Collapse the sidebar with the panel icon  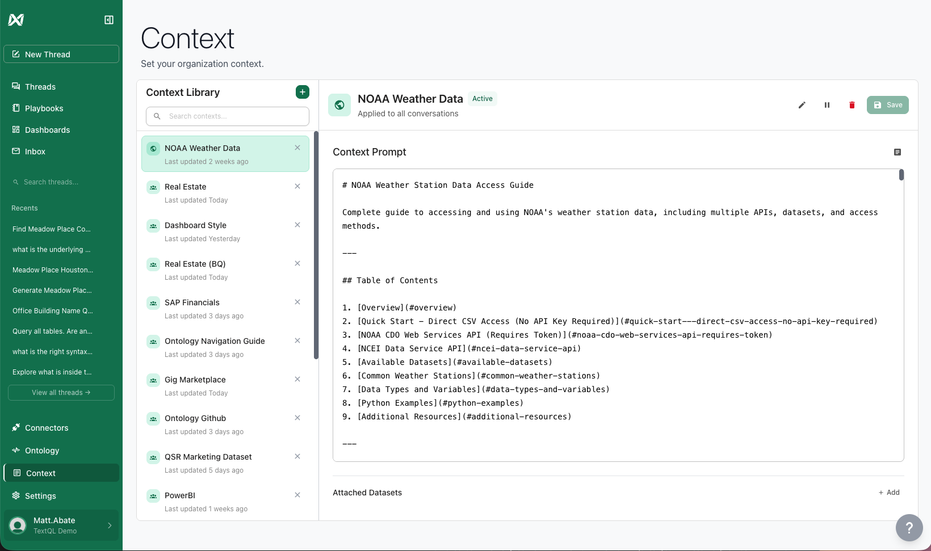pos(108,19)
